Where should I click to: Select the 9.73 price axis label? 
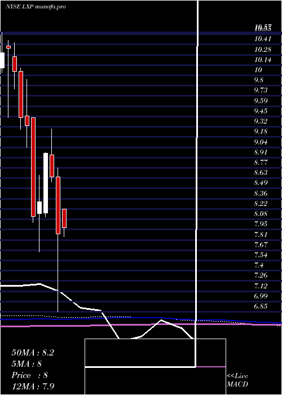coord(261,90)
